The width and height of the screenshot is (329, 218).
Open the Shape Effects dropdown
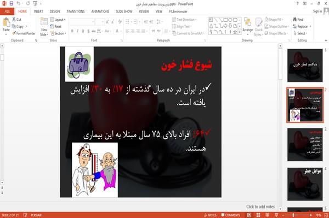click(x=276, y=33)
